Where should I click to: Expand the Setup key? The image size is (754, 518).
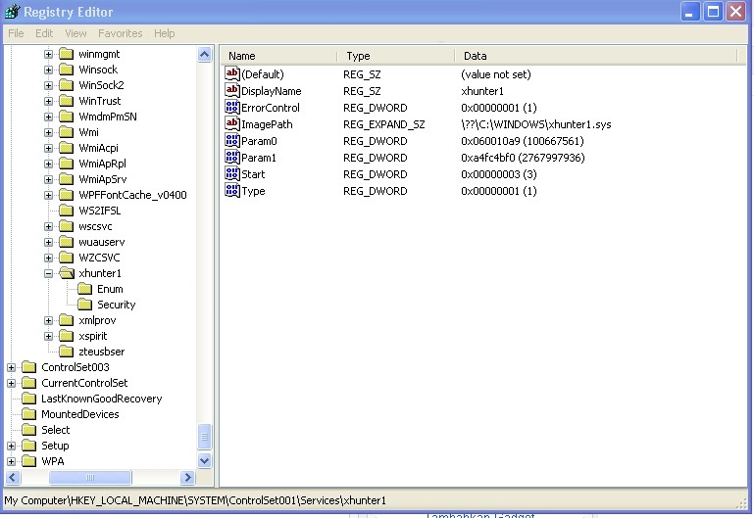pyautogui.click(x=11, y=446)
